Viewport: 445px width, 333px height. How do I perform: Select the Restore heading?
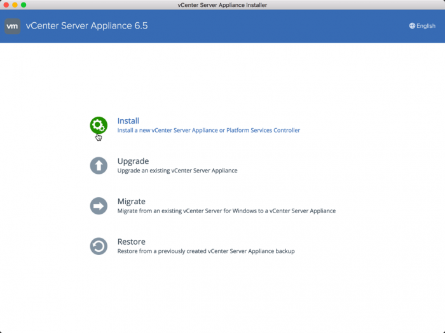coord(132,242)
